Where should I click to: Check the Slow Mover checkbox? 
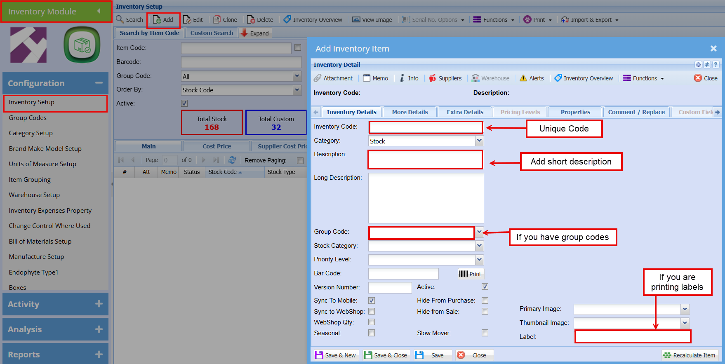pyautogui.click(x=485, y=333)
